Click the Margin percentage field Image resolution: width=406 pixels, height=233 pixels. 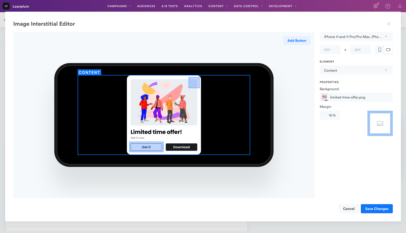coord(330,115)
